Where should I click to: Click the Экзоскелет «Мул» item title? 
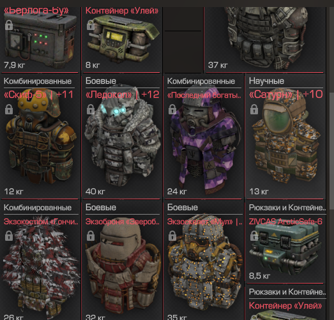[x=205, y=222]
